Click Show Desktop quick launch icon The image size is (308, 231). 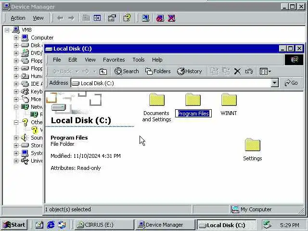39,225
